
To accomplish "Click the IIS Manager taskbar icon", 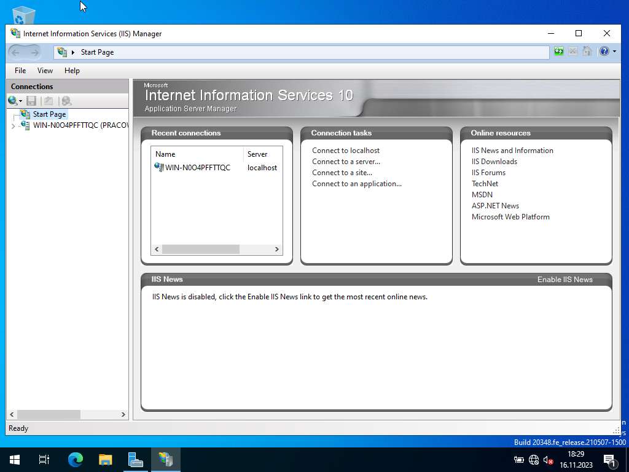I will 166,460.
